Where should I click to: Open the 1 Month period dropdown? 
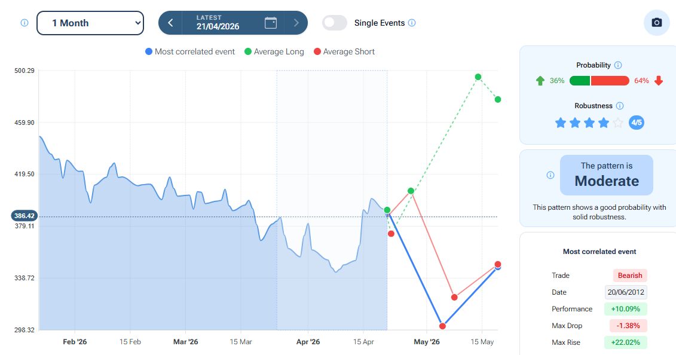coord(90,23)
